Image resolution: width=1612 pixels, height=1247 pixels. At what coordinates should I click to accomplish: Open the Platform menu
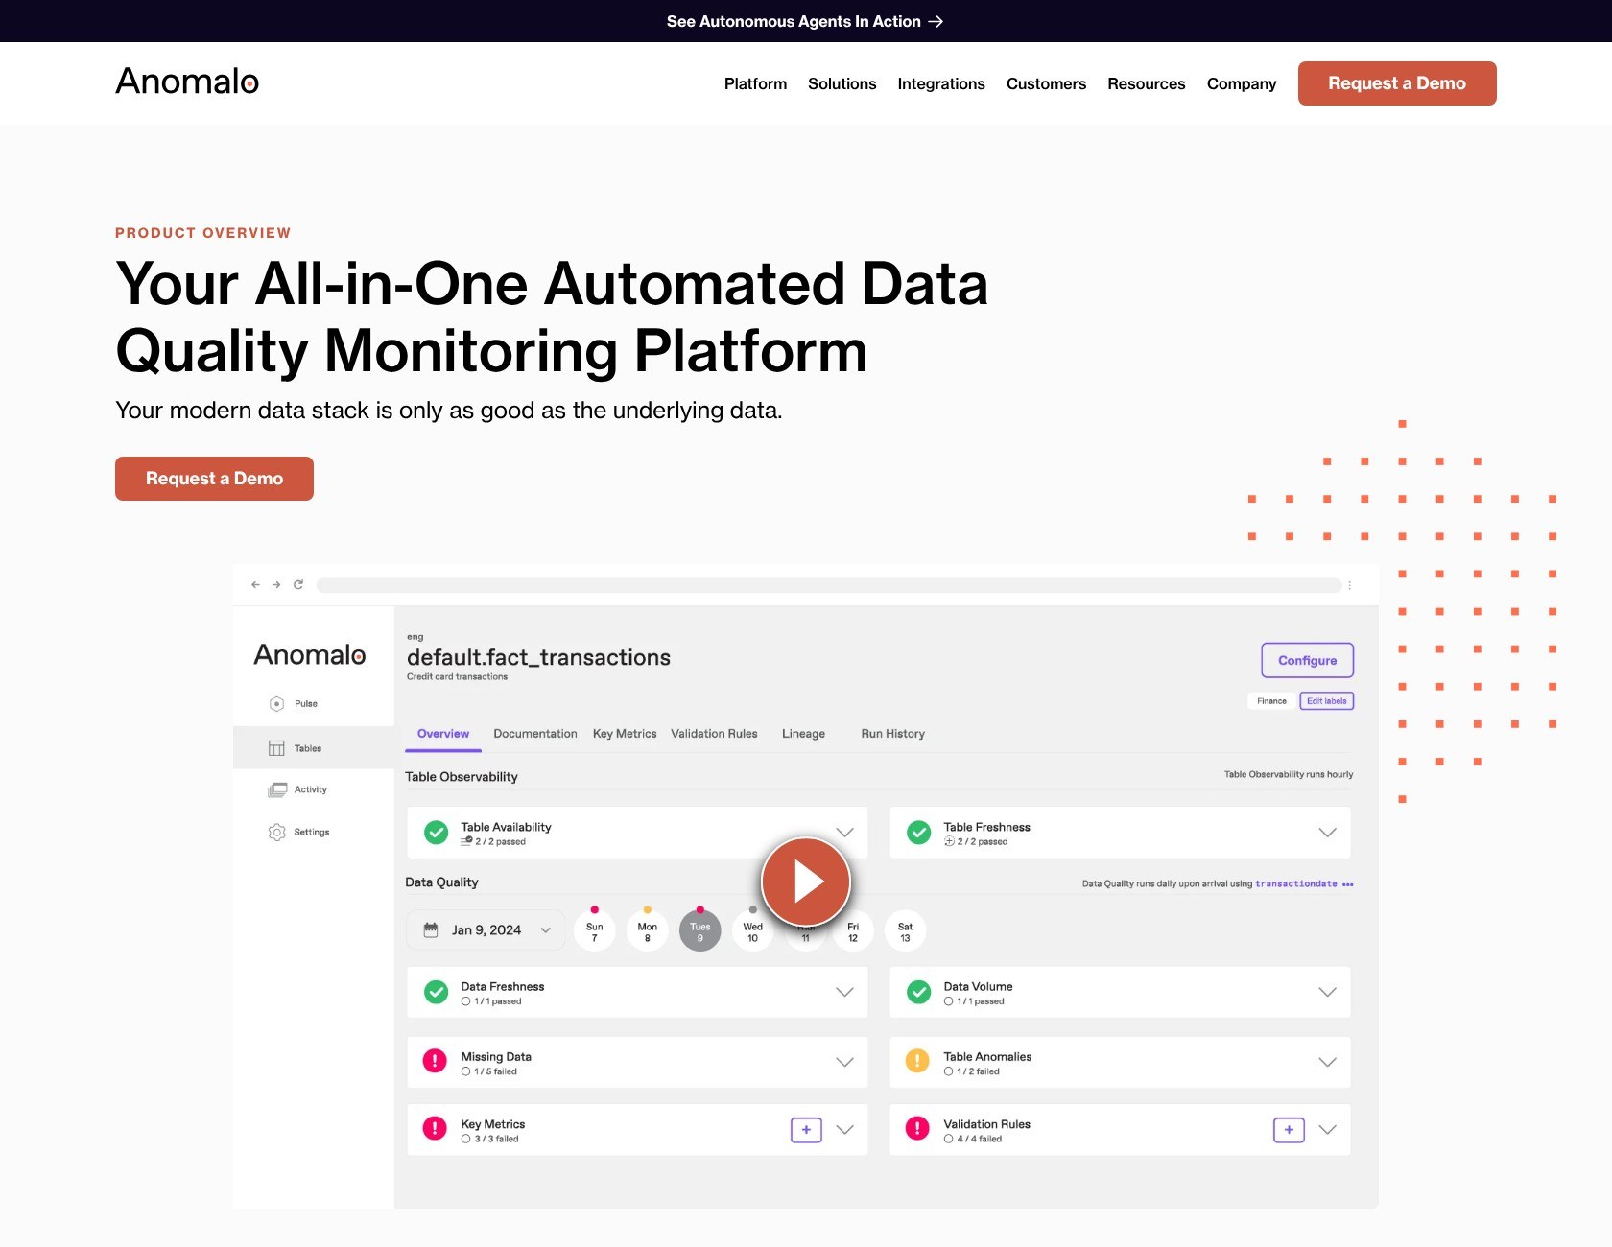(755, 83)
